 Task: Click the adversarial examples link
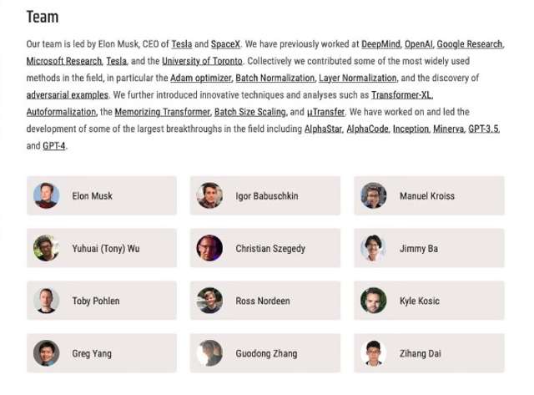point(67,95)
